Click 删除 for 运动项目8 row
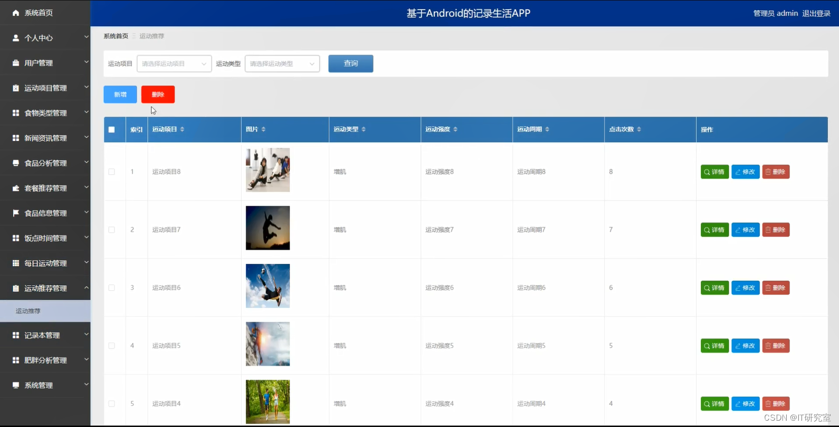 coord(776,172)
